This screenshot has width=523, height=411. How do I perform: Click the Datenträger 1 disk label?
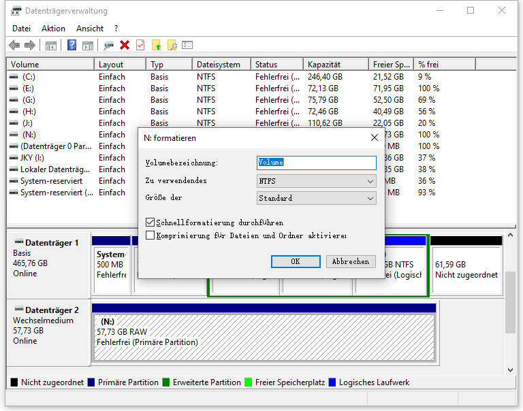(52, 243)
